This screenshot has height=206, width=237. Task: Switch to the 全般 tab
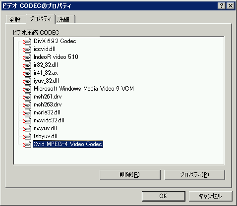click(x=15, y=20)
